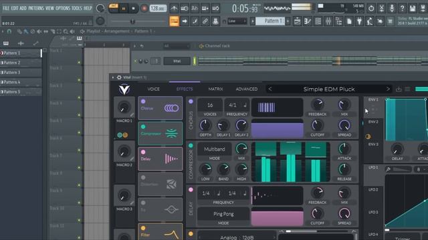Toggle the link icon in the toolbar

click(x=205, y=21)
